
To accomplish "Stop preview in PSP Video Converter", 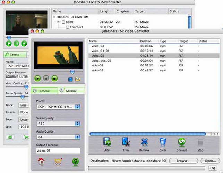I will coord(54,78).
